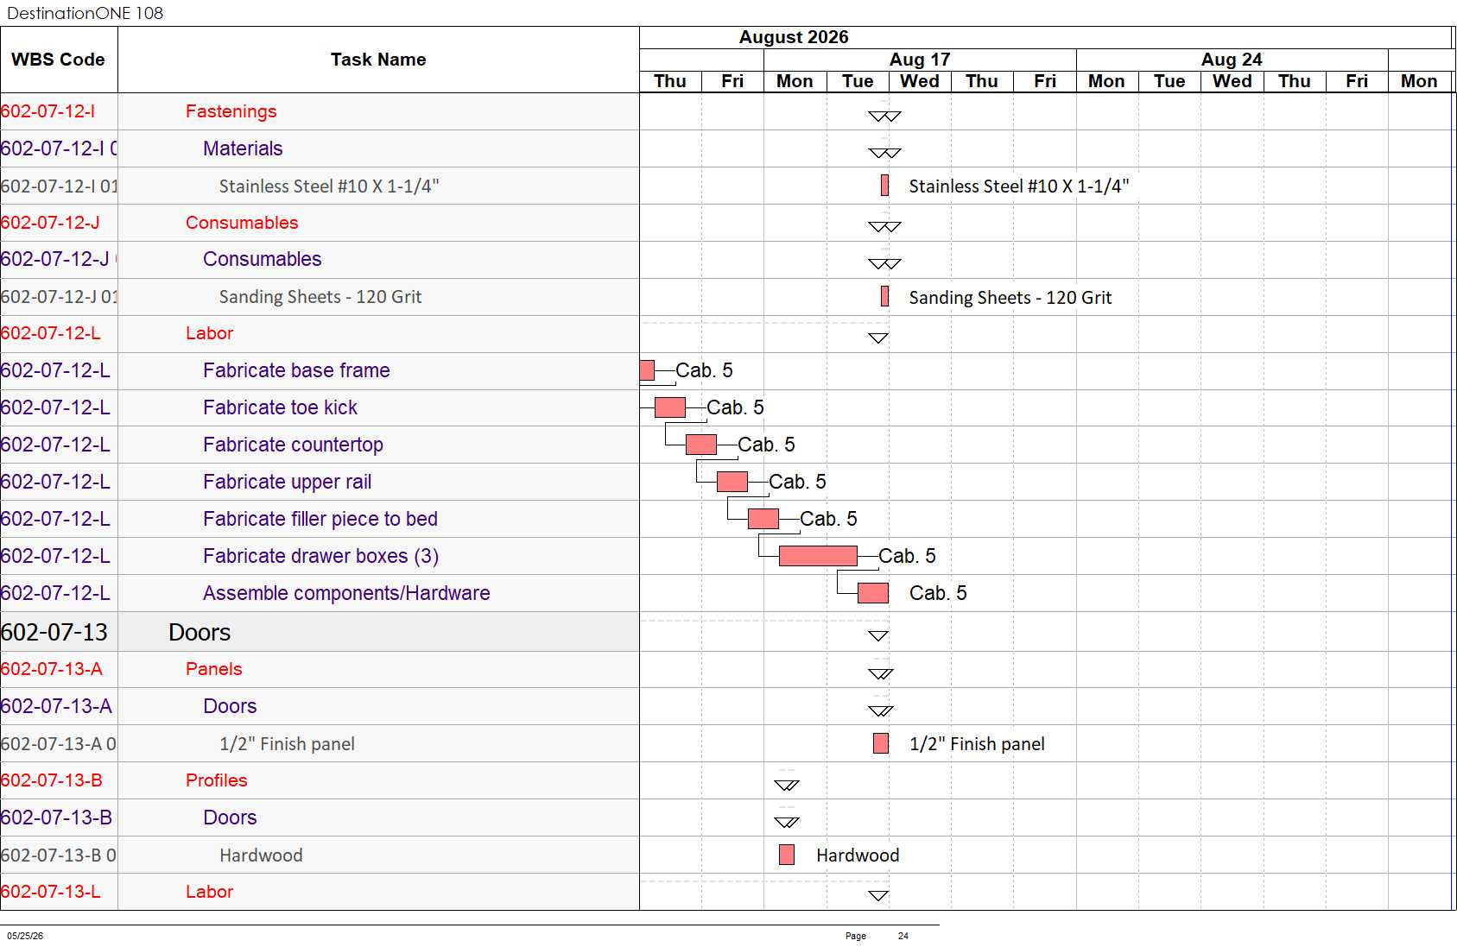This screenshot has width=1457, height=947.
Task: Select Cab. 5 label beside Fabricate base frame bar
Action: click(704, 370)
